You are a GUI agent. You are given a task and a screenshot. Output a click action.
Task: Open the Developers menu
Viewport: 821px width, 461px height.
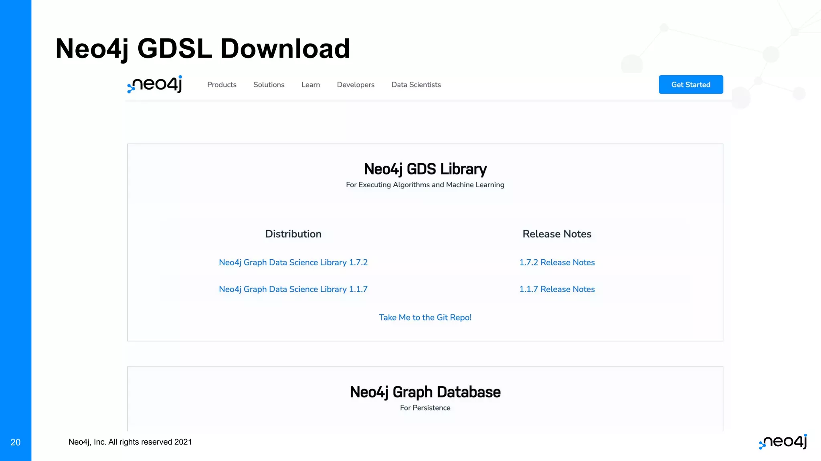tap(356, 85)
